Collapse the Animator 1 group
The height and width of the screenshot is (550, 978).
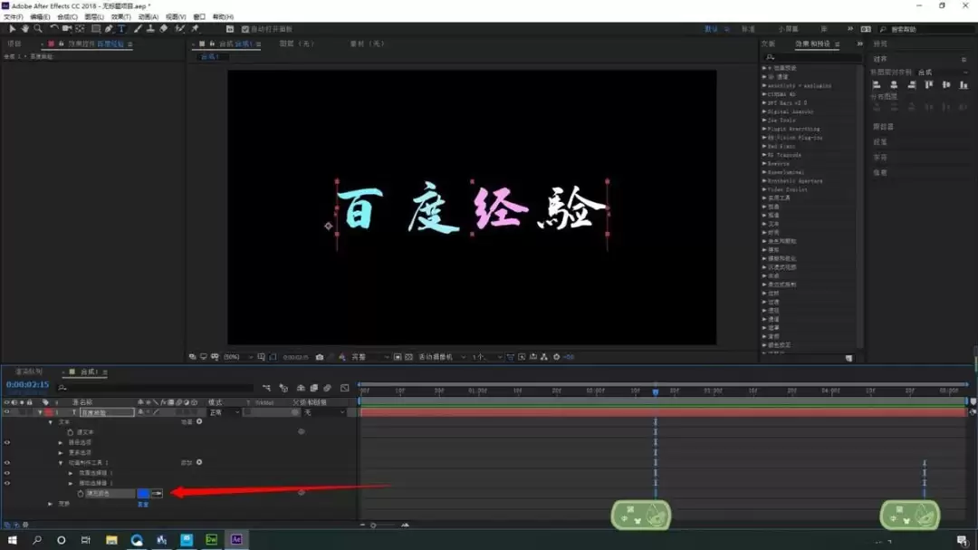(61, 463)
